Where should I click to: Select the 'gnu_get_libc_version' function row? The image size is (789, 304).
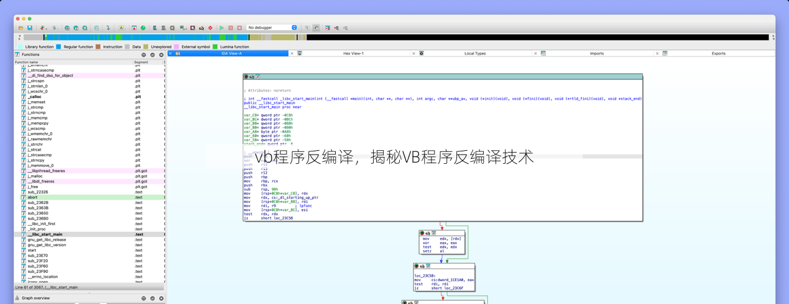[90, 245]
